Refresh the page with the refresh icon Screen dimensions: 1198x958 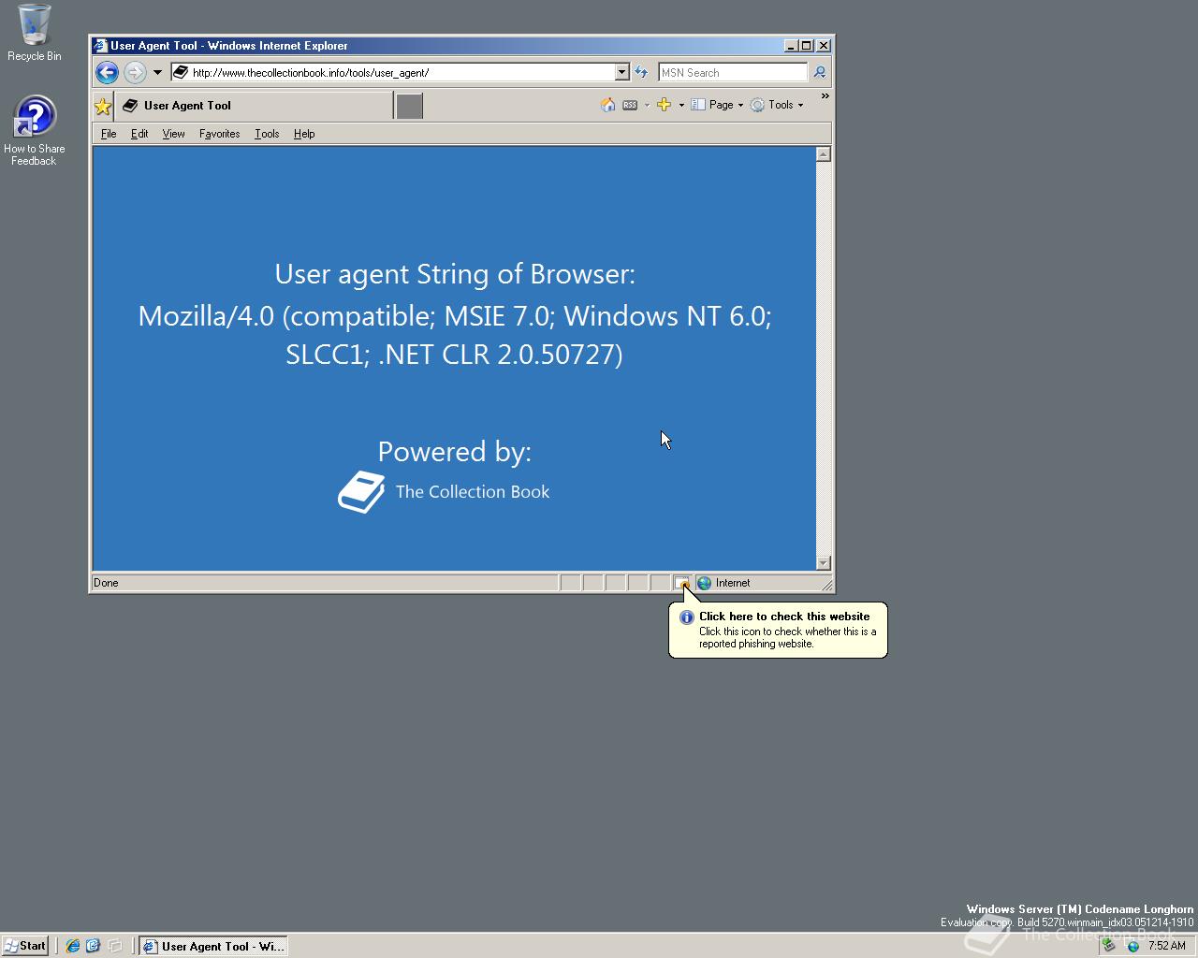(x=641, y=72)
